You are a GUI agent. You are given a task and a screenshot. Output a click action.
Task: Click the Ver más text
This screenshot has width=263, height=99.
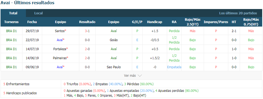coord(130,76)
